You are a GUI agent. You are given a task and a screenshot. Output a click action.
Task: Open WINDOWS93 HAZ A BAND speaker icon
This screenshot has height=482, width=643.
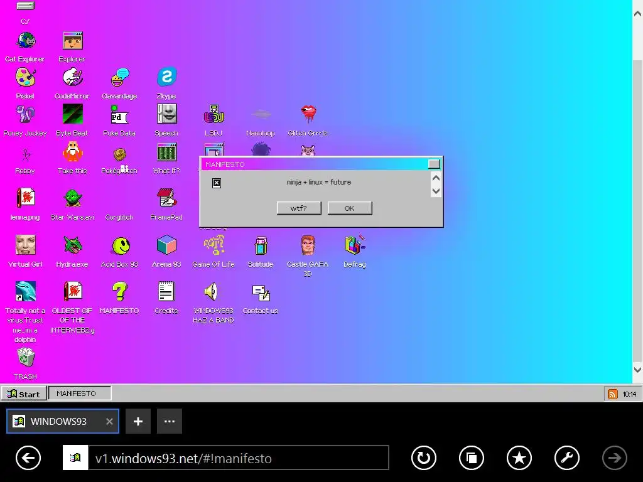coord(212,291)
